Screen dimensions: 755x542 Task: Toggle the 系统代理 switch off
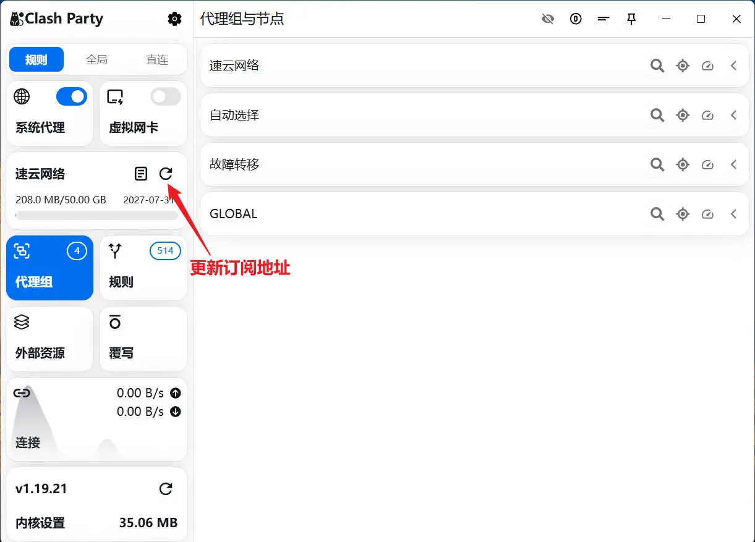click(x=71, y=96)
